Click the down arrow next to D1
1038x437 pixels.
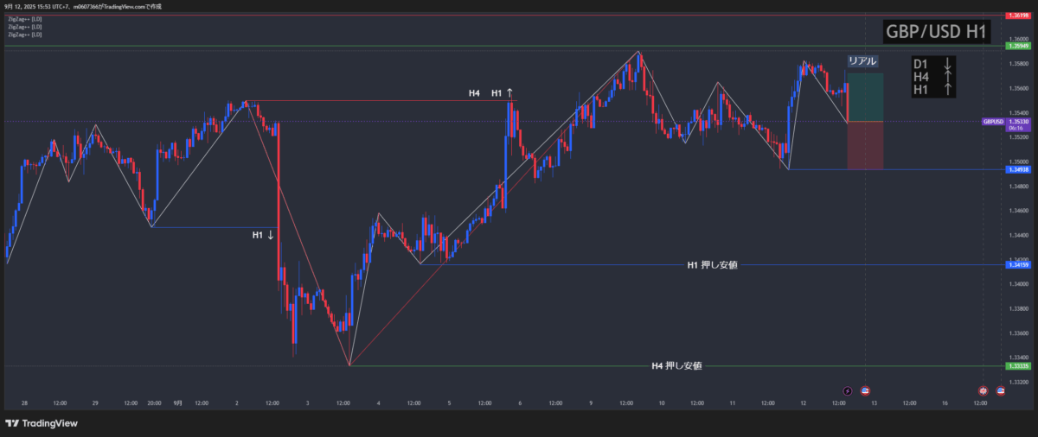point(947,65)
